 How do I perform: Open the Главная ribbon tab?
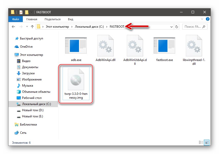click(x=32, y=19)
